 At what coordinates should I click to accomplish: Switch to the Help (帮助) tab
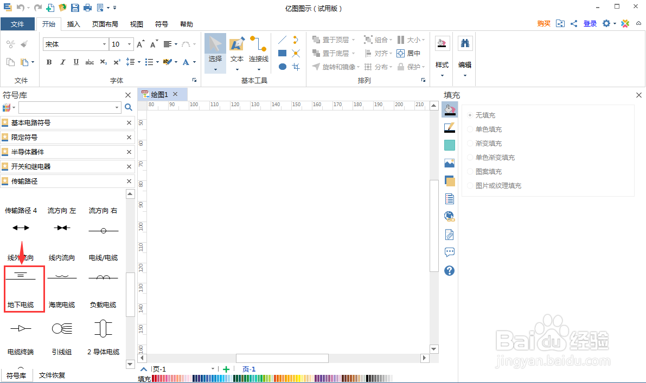[186, 24]
